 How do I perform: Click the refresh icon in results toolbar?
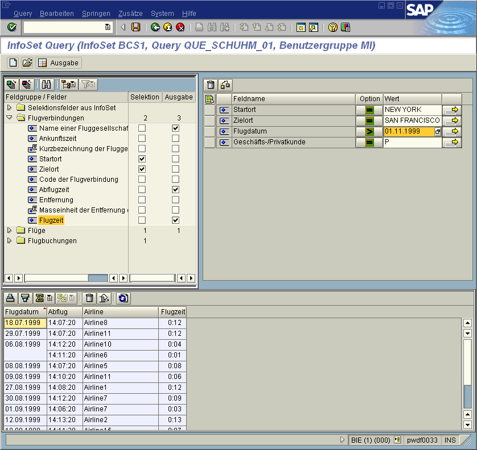pyautogui.click(x=123, y=298)
